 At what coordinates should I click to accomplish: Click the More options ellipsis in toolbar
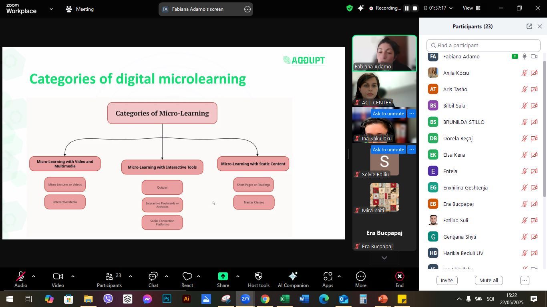[x=360, y=279]
